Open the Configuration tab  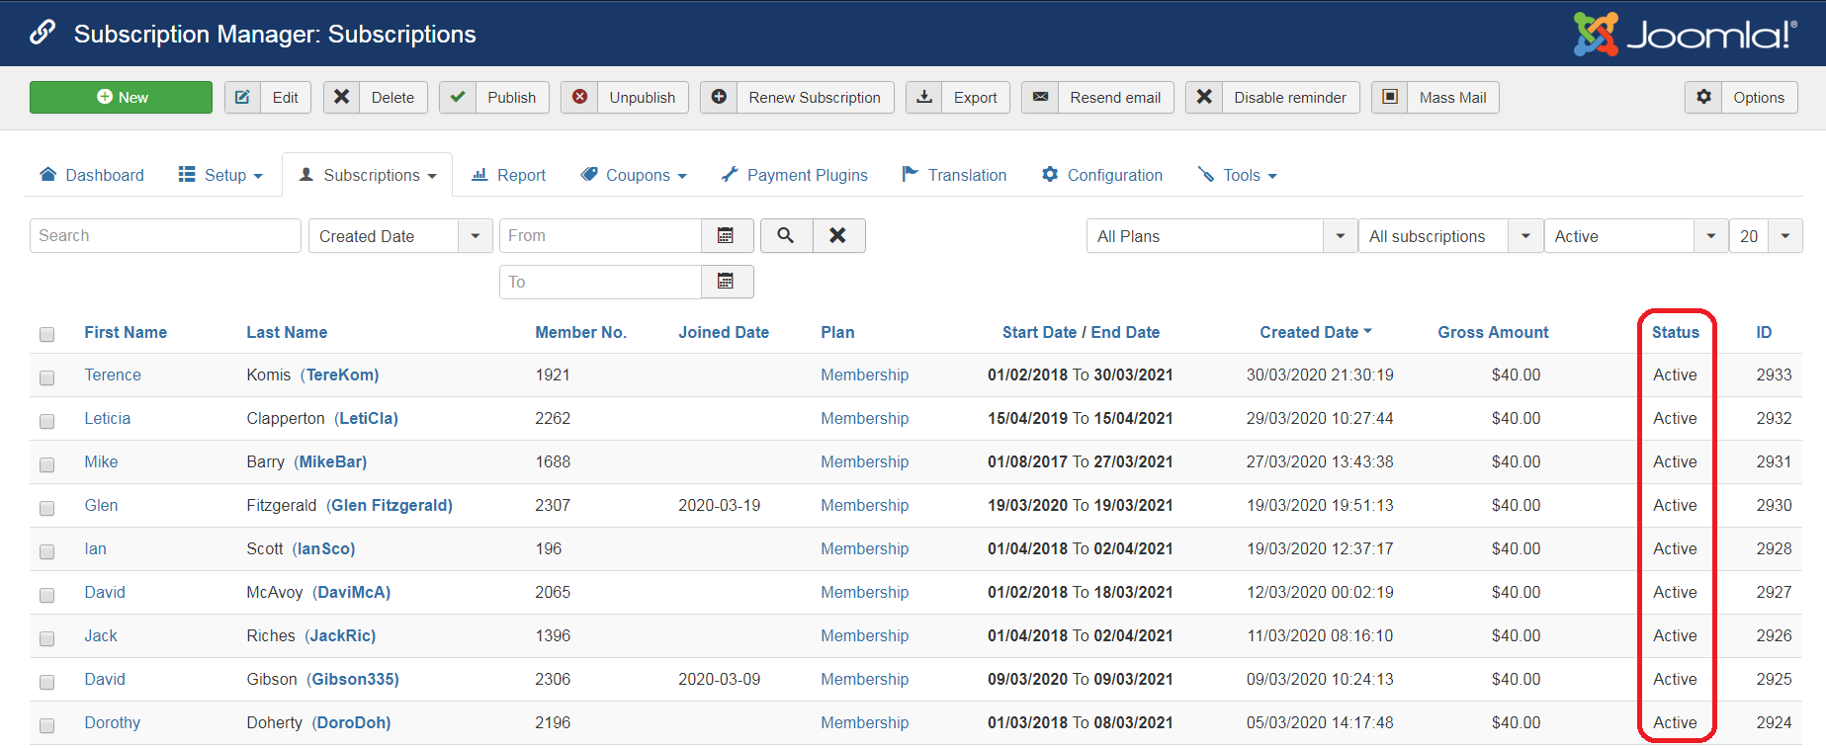(1102, 175)
